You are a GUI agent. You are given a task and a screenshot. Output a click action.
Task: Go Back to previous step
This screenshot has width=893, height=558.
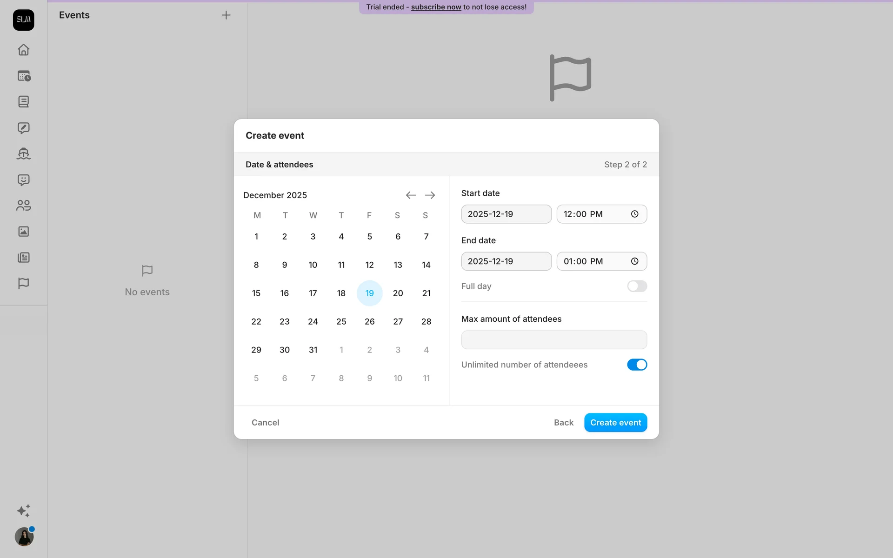563,423
